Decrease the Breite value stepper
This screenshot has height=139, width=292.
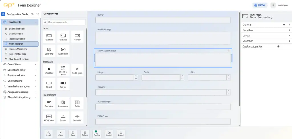[x=182, y=79]
